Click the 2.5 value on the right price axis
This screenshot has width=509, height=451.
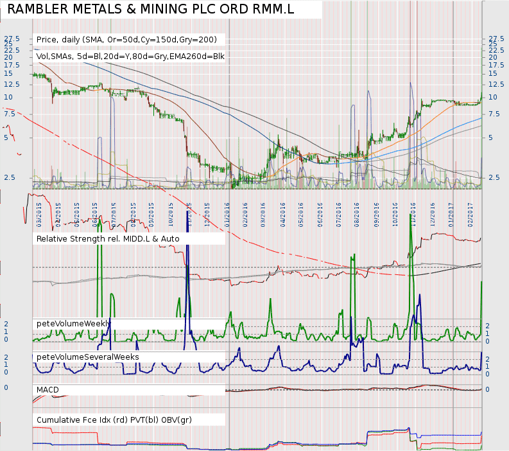(494, 177)
